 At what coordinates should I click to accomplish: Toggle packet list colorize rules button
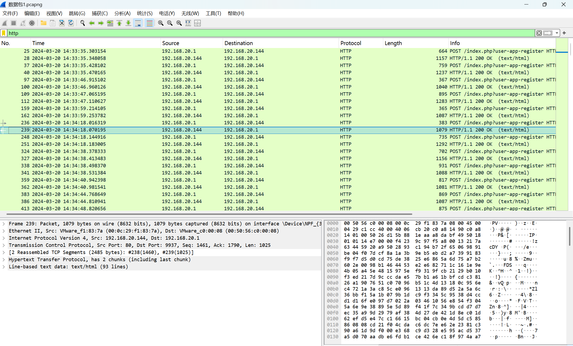150,23
